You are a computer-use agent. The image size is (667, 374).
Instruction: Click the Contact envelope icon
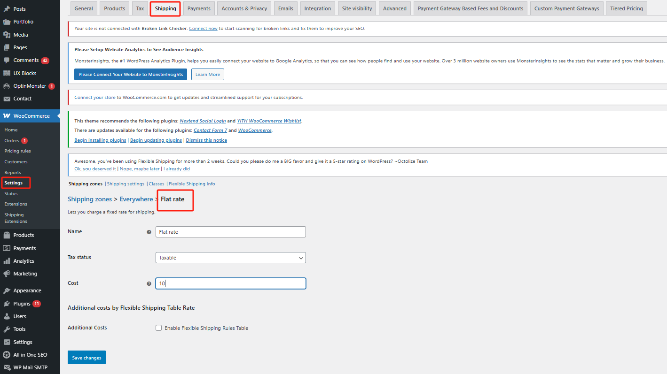[x=7, y=99]
